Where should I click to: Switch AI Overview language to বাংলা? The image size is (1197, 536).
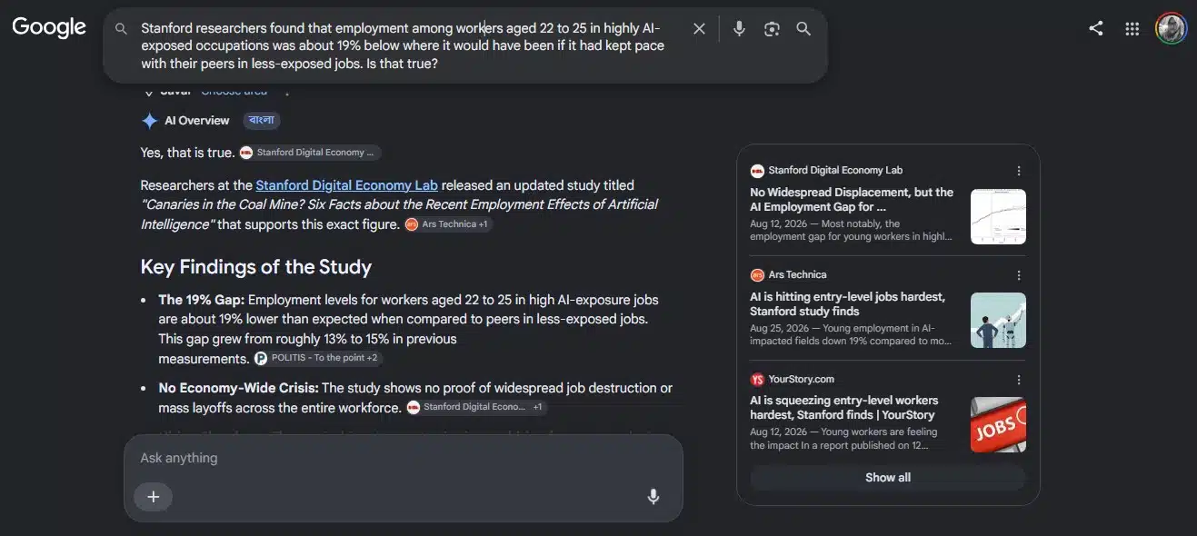tap(261, 120)
